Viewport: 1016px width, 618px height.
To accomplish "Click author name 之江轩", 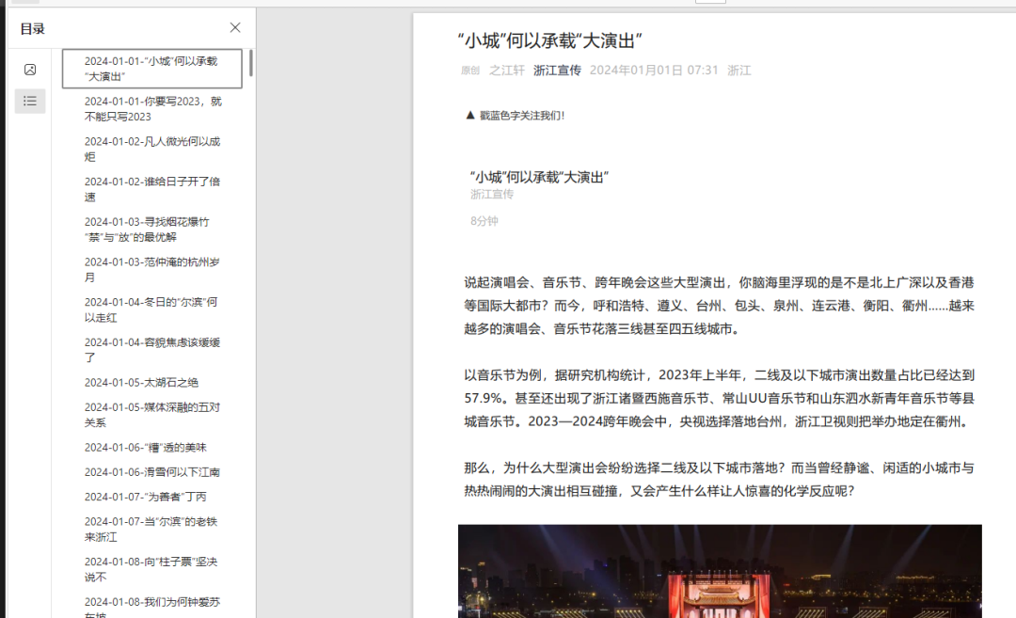I will coord(507,70).
